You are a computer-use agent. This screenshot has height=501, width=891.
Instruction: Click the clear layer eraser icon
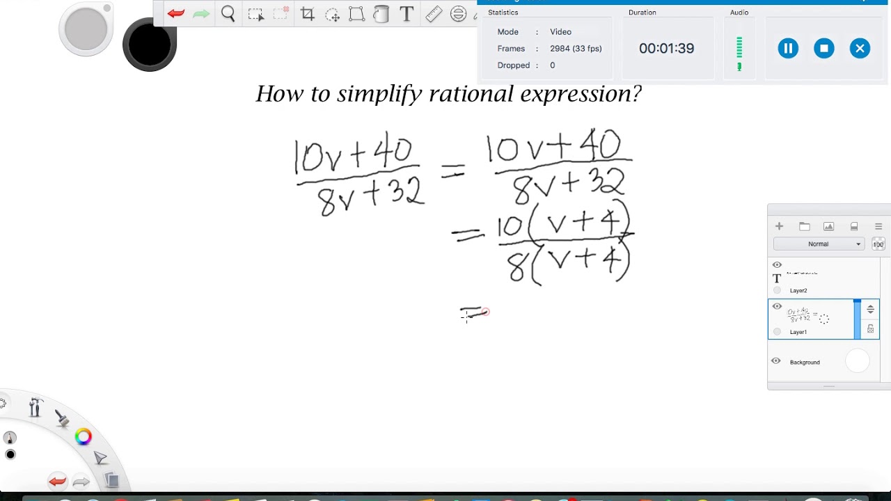(854, 226)
